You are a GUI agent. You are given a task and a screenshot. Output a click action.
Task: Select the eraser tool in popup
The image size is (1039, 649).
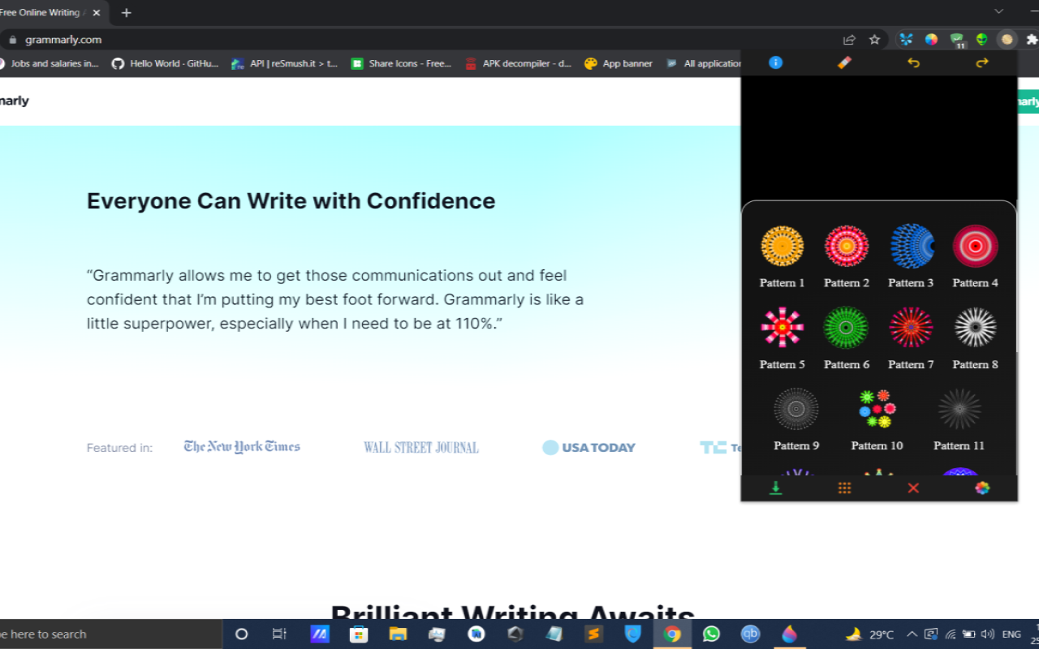pos(844,62)
